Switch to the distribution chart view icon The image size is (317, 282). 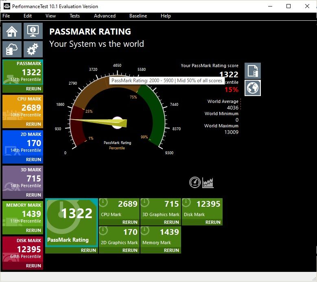click(208, 183)
